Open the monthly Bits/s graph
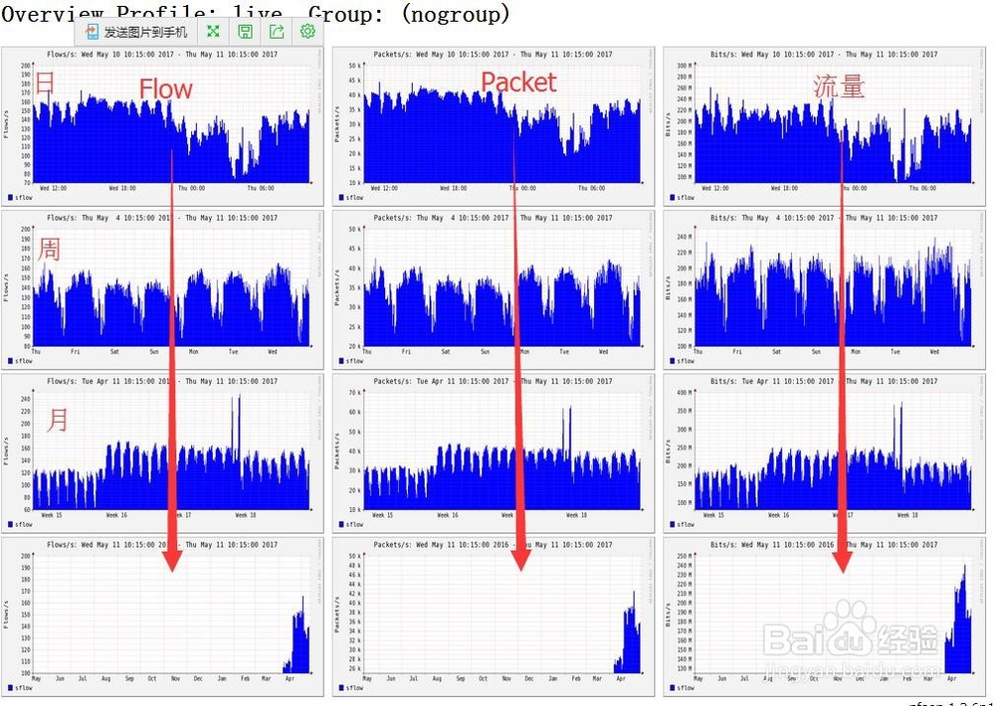This screenshot has width=995, height=706. [x=824, y=452]
